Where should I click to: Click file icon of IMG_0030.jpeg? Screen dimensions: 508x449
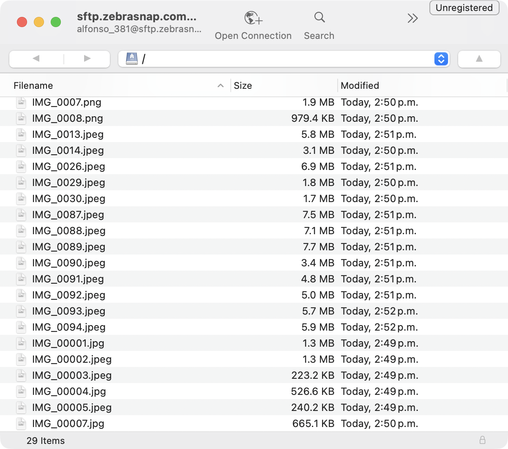21,199
